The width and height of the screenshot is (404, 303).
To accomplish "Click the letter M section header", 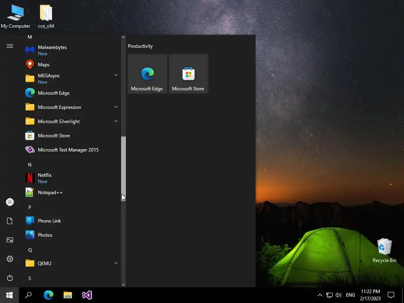I will click(x=30, y=37).
